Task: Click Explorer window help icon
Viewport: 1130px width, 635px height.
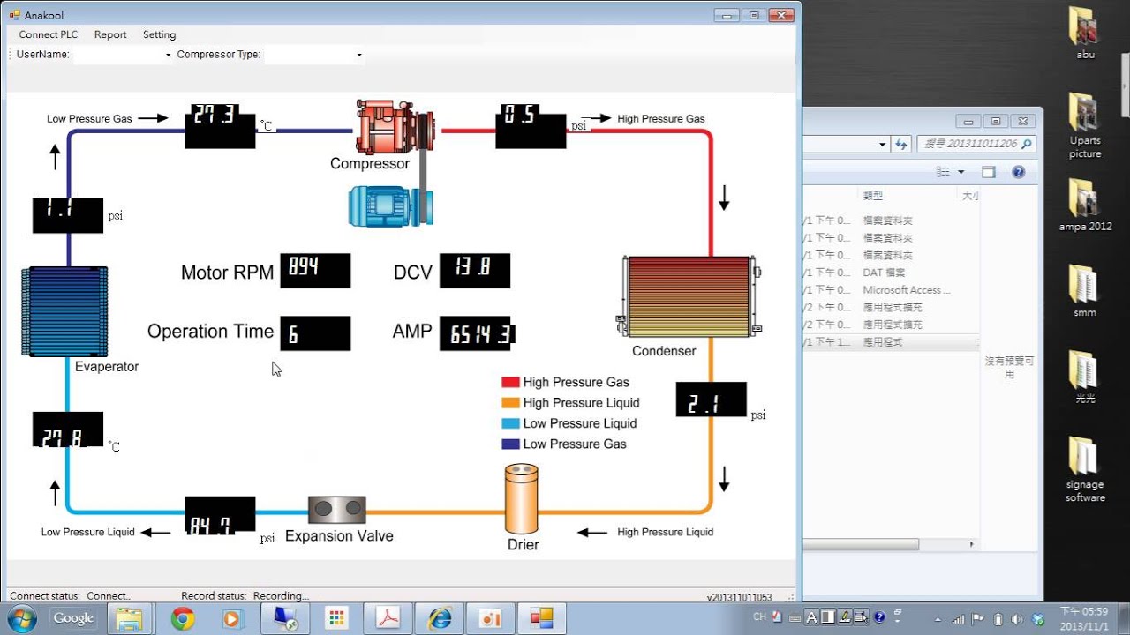Action: 1018,172
